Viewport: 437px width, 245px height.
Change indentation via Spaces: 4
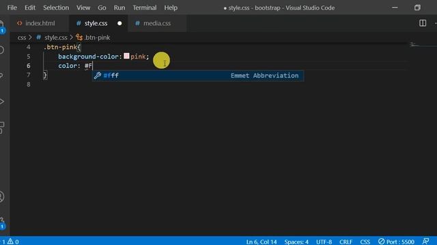coord(296,242)
